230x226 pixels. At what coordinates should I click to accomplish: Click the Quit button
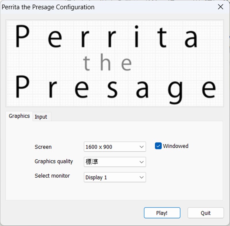pos(206,213)
